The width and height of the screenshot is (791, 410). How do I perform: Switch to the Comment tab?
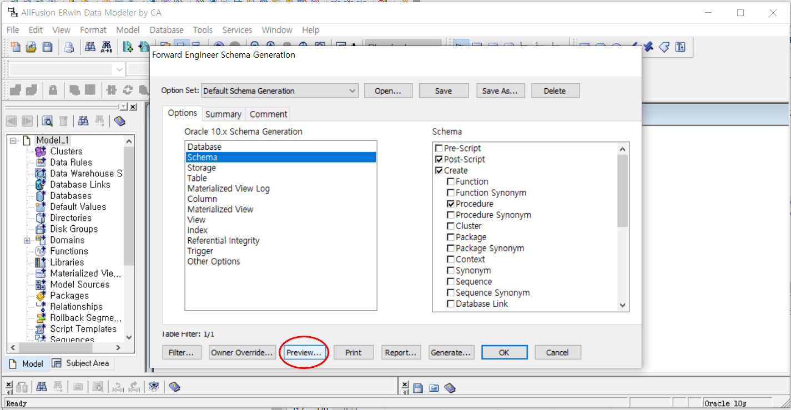269,114
